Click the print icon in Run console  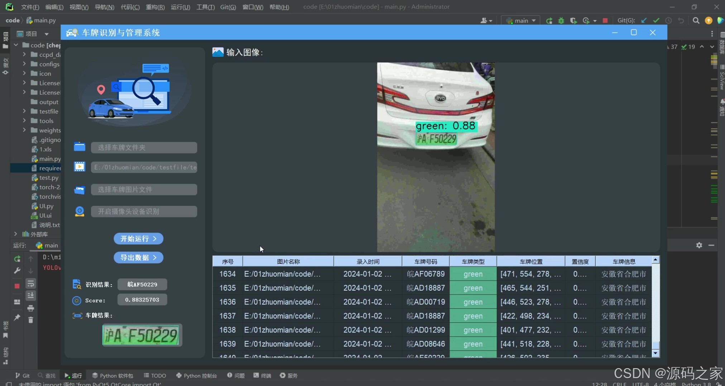coord(31,308)
